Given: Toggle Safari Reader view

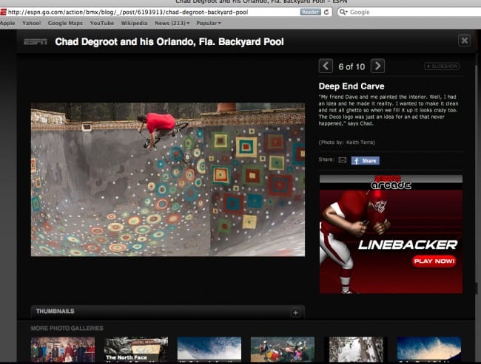Looking at the screenshot, I should 310,12.
